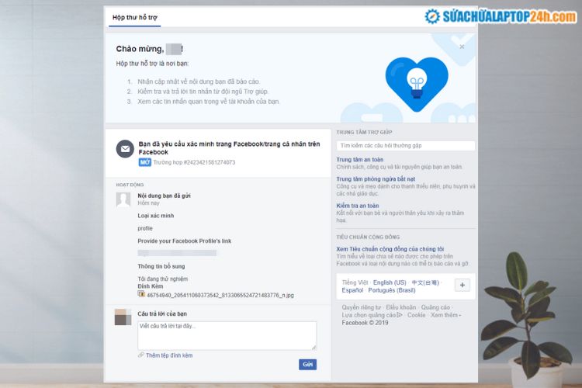Open Điều khoản footer link

click(x=401, y=307)
